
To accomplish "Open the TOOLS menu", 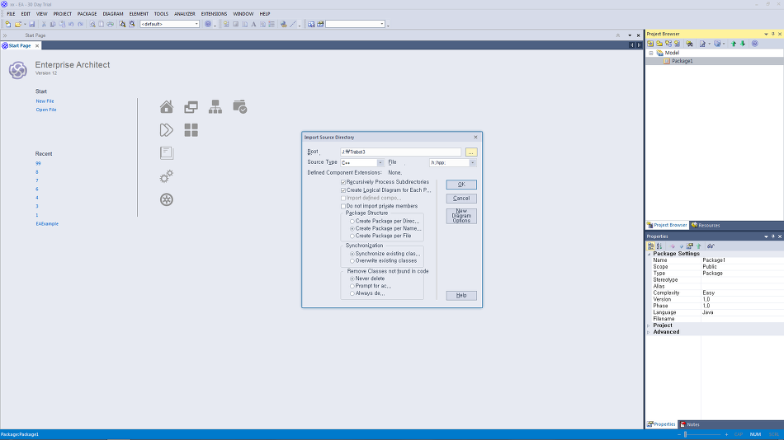I will tap(161, 14).
